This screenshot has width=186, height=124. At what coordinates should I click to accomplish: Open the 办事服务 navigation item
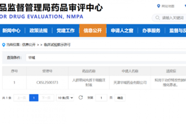[151, 31]
